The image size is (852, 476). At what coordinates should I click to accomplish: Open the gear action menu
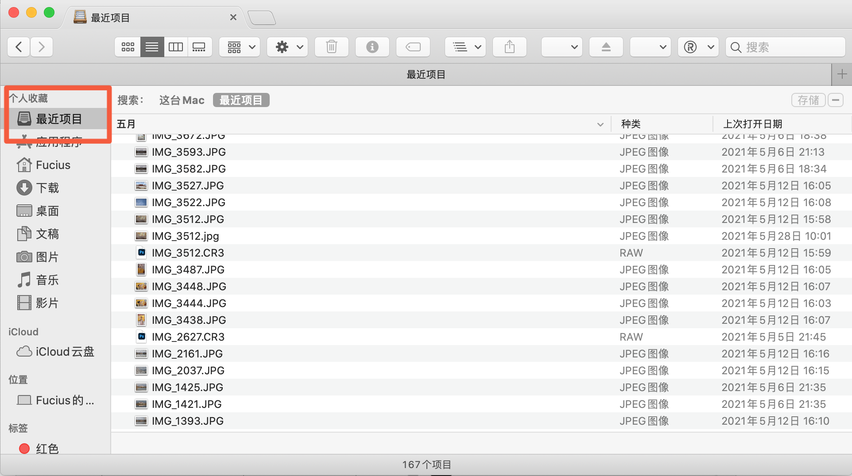coord(288,47)
